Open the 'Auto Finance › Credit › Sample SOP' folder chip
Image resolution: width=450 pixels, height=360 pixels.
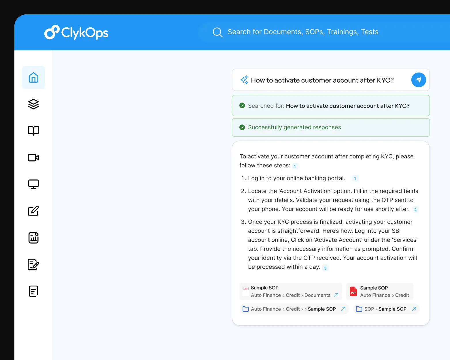click(294, 309)
